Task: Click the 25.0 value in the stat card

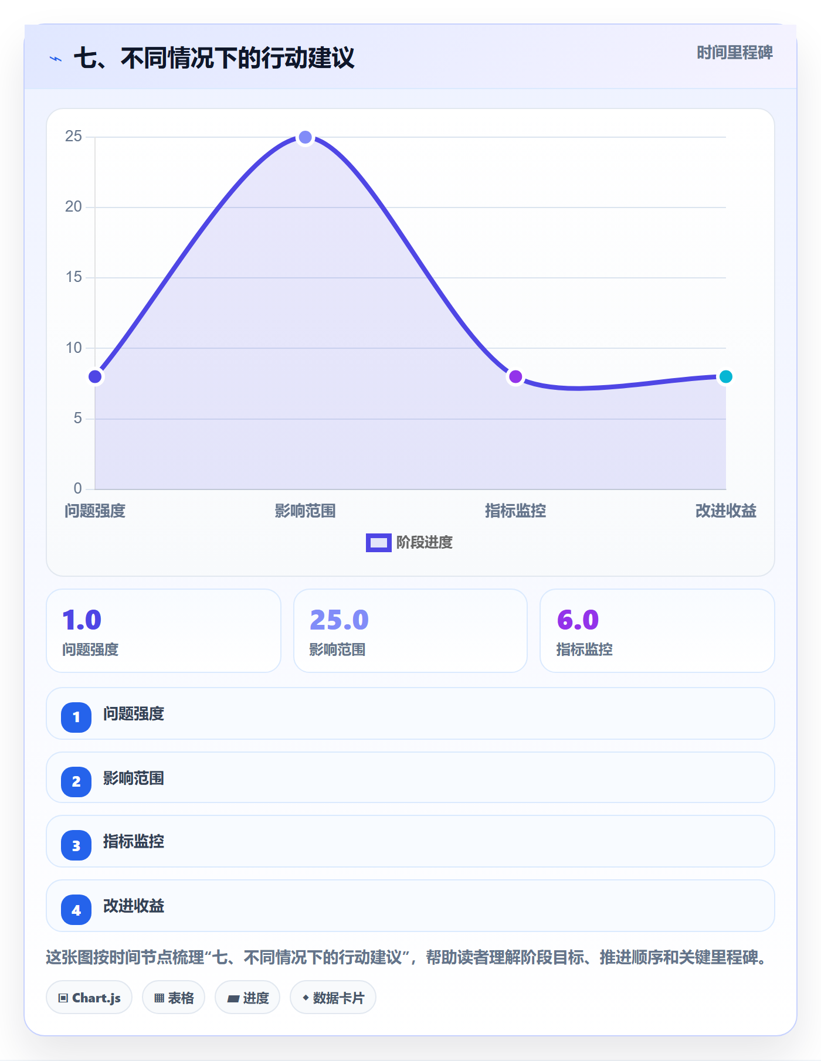Action: coord(339,620)
